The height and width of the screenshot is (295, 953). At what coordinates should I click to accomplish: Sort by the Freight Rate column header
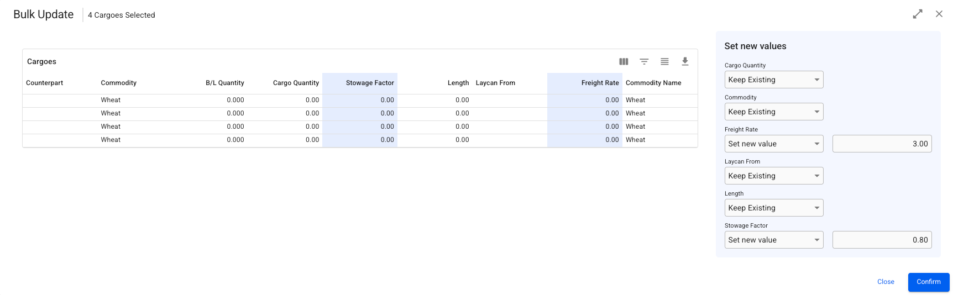600,83
